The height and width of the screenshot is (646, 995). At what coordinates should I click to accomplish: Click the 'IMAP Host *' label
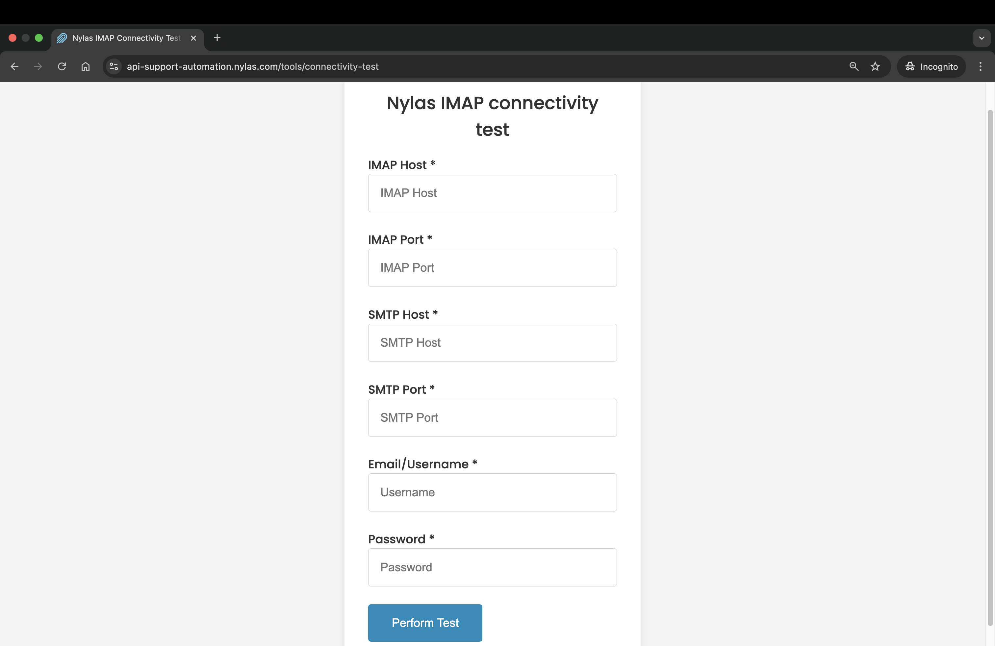pos(402,165)
